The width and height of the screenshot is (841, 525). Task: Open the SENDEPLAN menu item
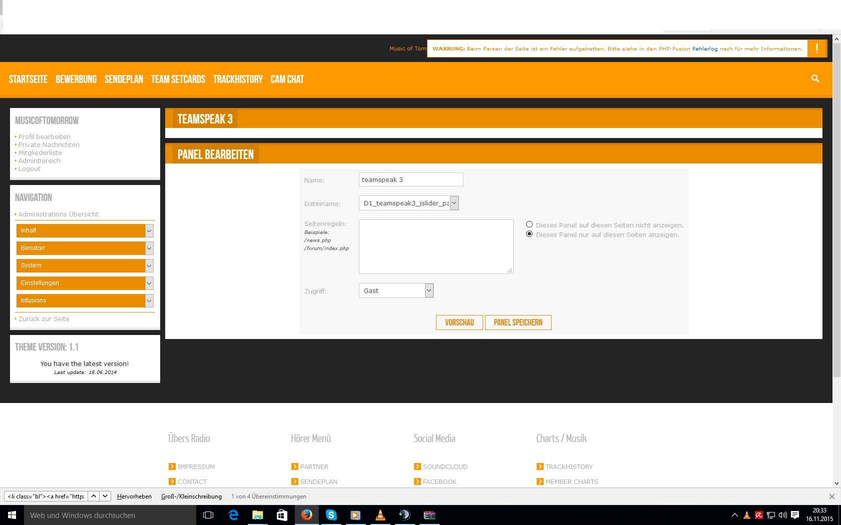(x=124, y=79)
